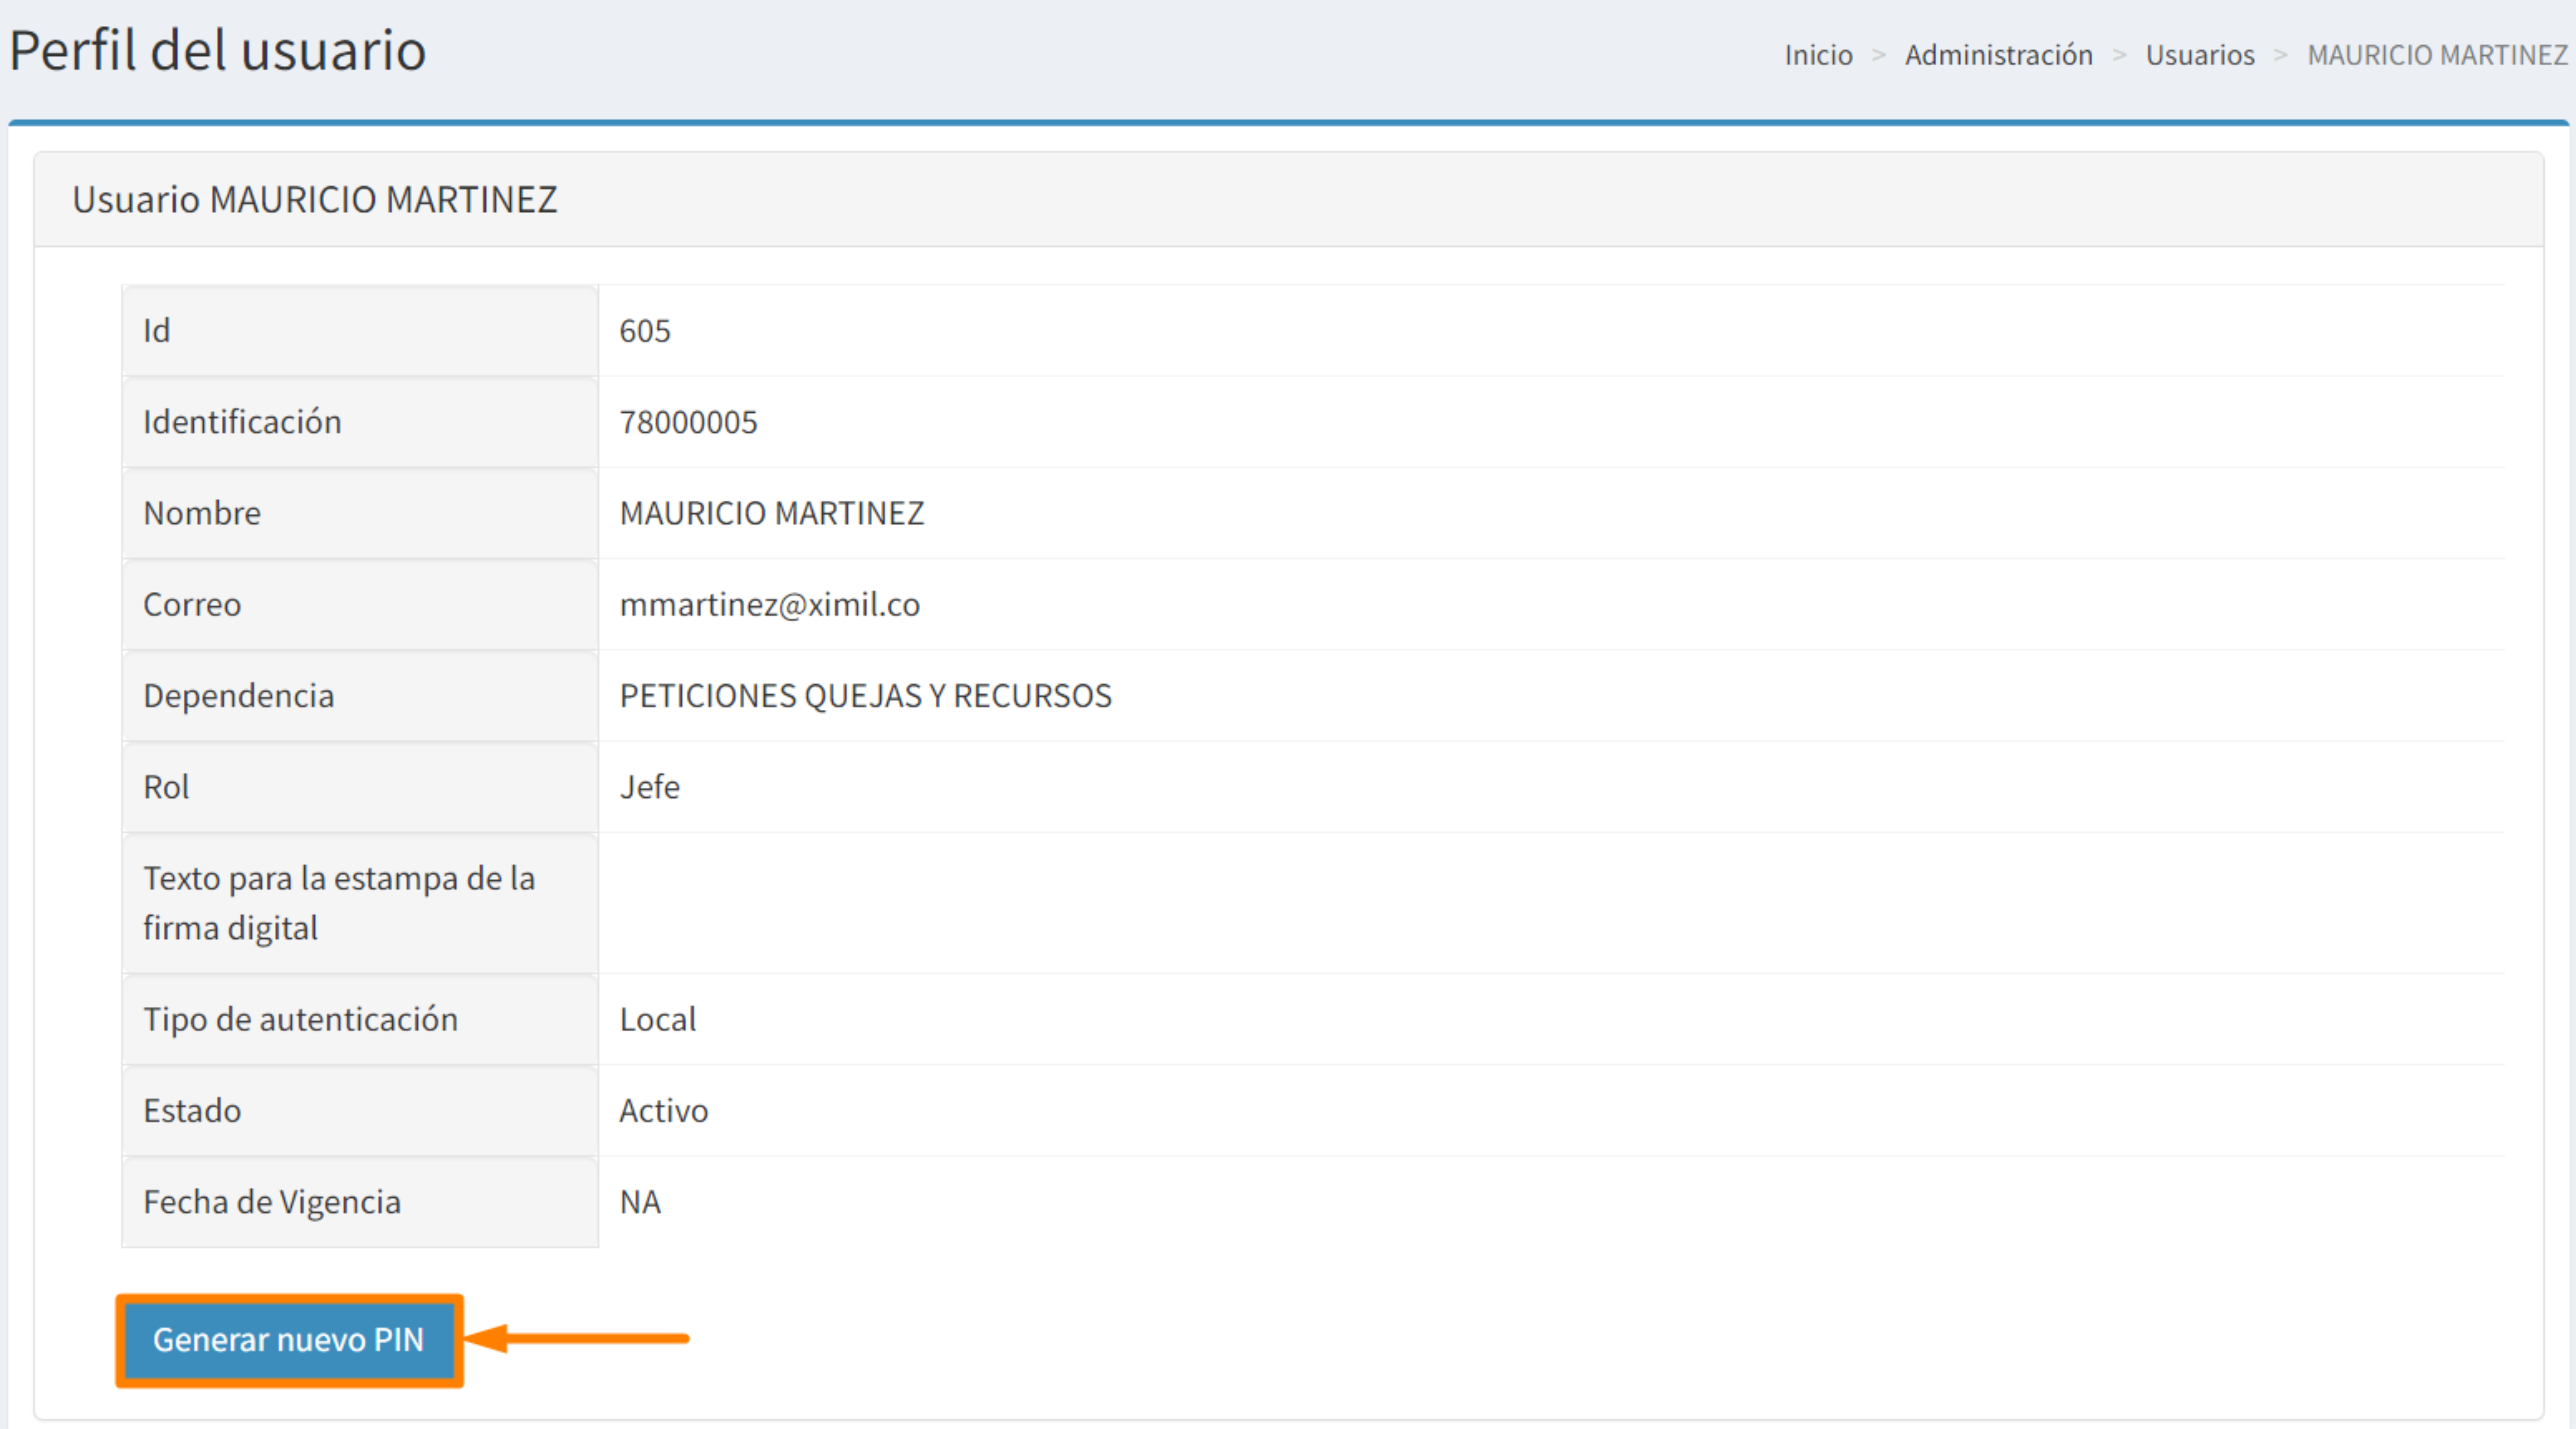Click the Nombre value MAURICIO MARTINEZ
Viewport: 2576px width, 1429px height.
(x=771, y=513)
